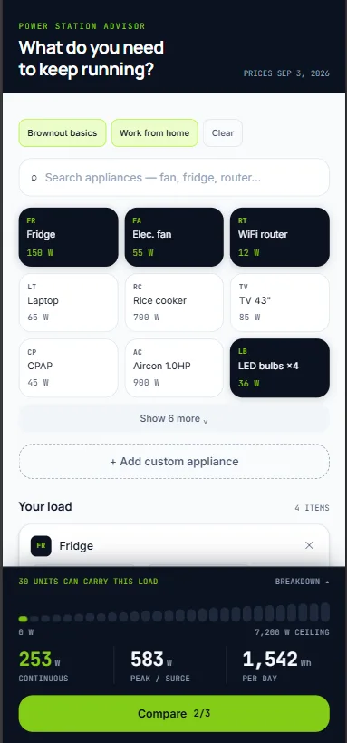The width and height of the screenshot is (347, 743).
Task: Select the Rice cooker tile
Action: 174,302
